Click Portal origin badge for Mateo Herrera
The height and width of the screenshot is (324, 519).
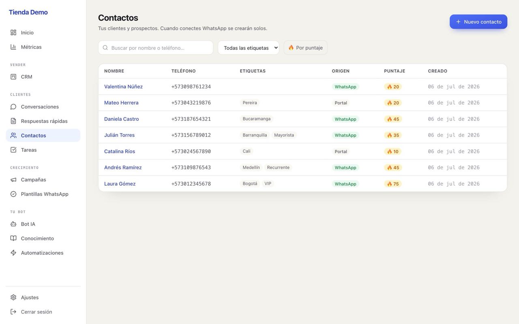click(x=341, y=103)
